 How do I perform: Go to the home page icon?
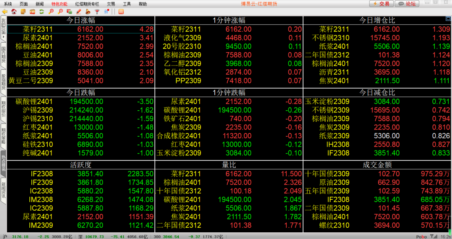pyautogui.click(x=14, y=11)
